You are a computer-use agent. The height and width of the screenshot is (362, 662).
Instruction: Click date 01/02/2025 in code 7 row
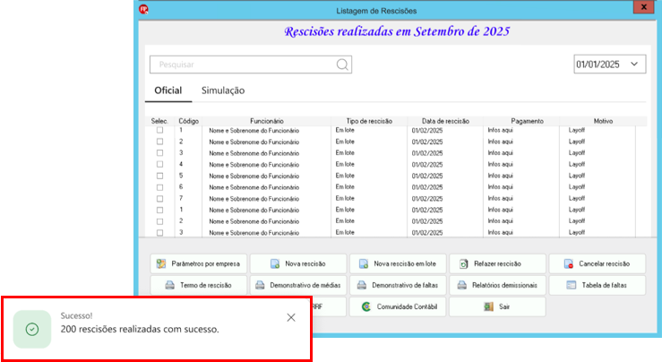click(427, 199)
